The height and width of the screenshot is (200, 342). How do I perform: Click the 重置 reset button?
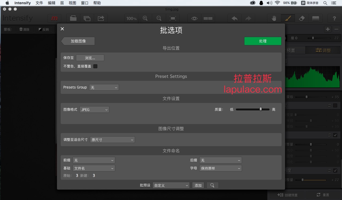click(x=323, y=195)
